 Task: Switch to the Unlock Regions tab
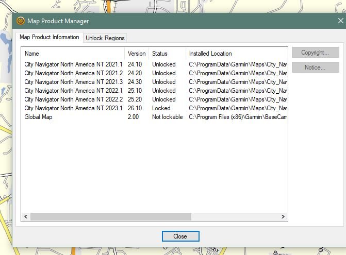click(x=105, y=38)
